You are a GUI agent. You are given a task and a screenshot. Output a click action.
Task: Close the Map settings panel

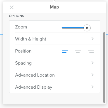[11, 7]
